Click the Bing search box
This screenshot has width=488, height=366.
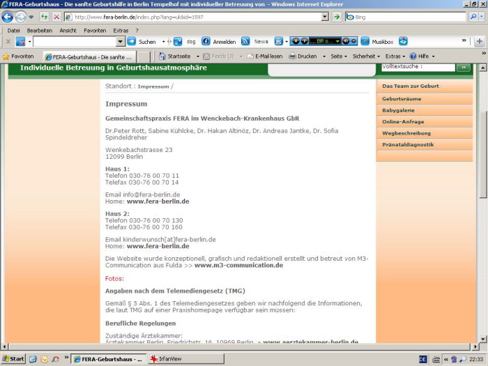406,17
